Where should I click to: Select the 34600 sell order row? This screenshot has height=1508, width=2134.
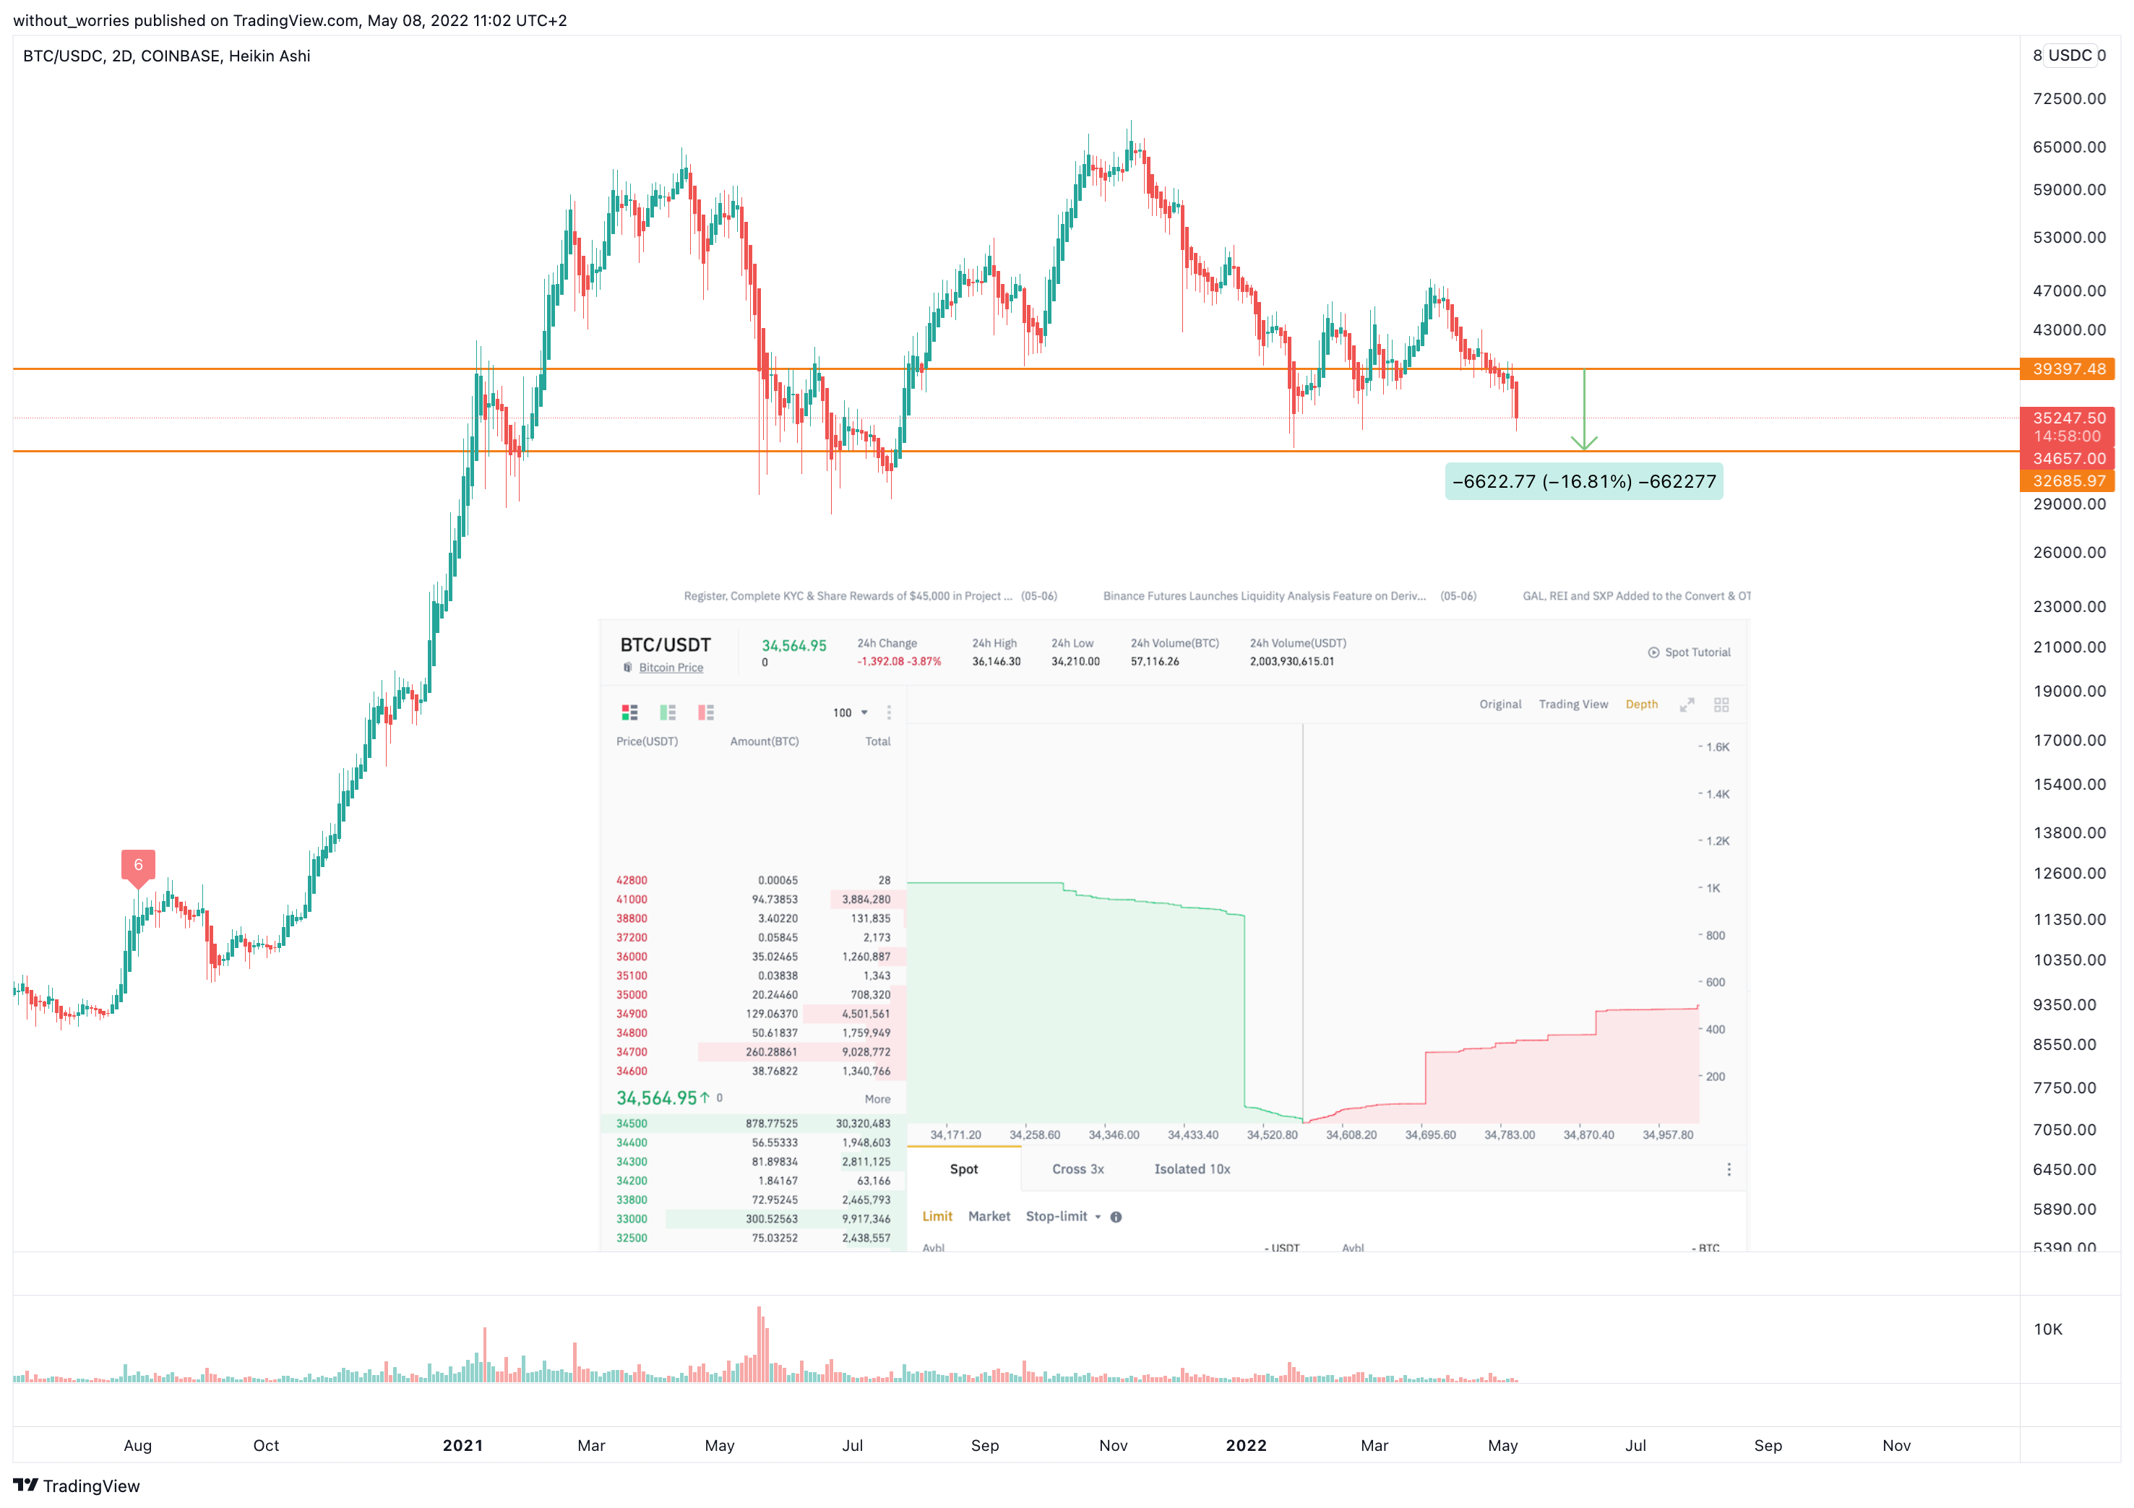click(x=753, y=1072)
